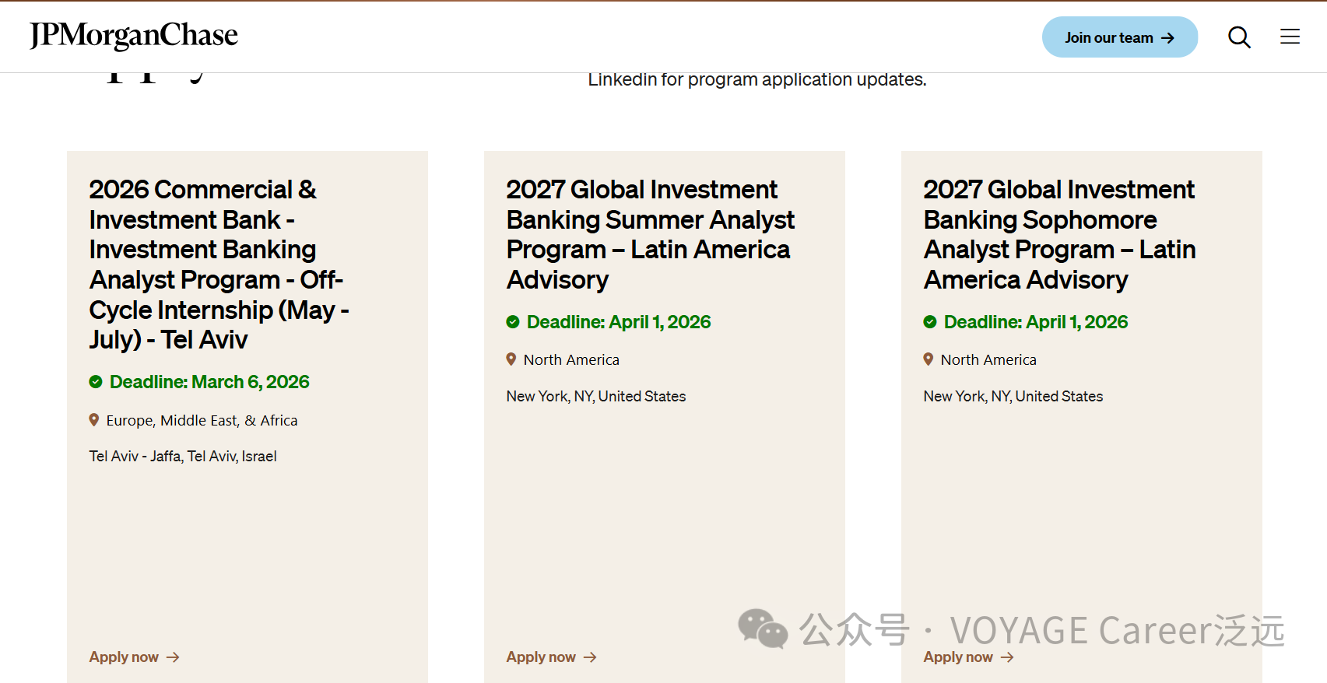Viewport: 1327px width, 683px height.
Task: Click Tel Aviv - Jaffa location text
Action: (183, 457)
